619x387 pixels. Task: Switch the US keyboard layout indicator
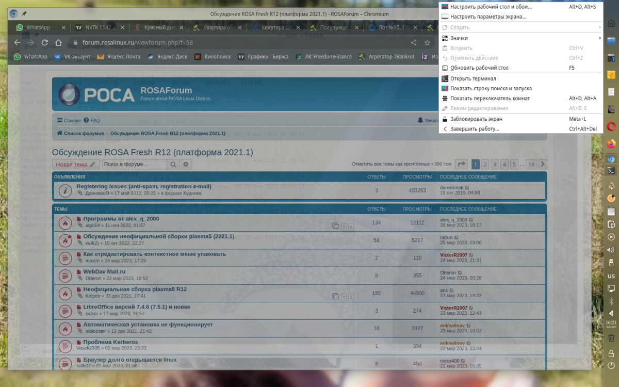pyautogui.click(x=611, y=276)
